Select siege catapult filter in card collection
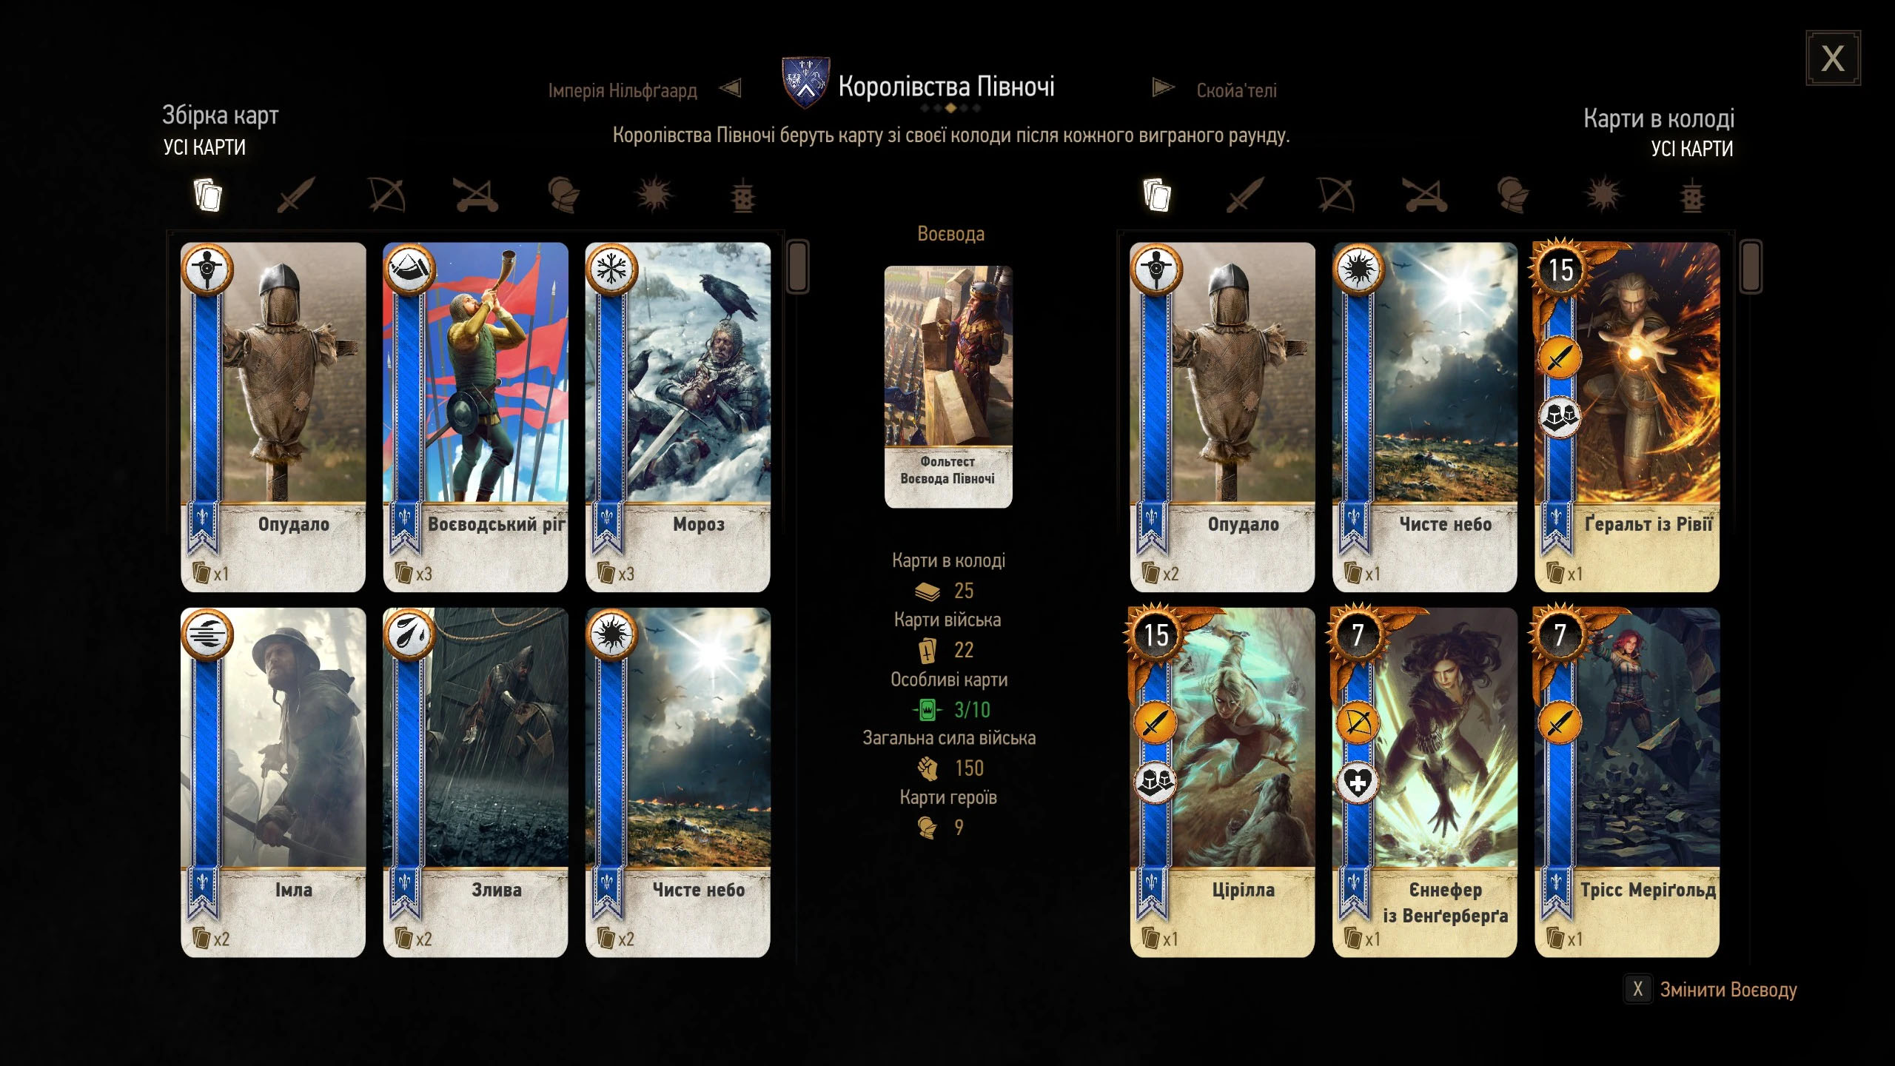The image size is (1895, 1066). click(475, 195)
